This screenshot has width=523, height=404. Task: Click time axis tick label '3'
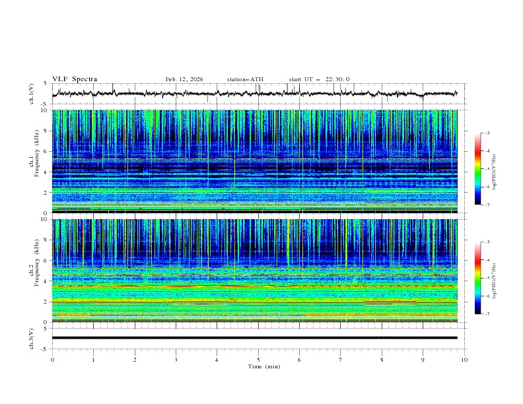[176, 360]
